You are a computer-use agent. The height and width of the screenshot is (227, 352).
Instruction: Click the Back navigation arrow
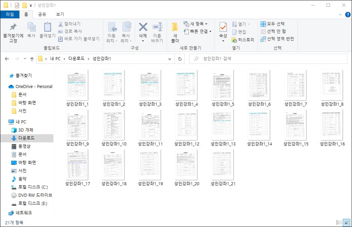[x=7, y=59]
